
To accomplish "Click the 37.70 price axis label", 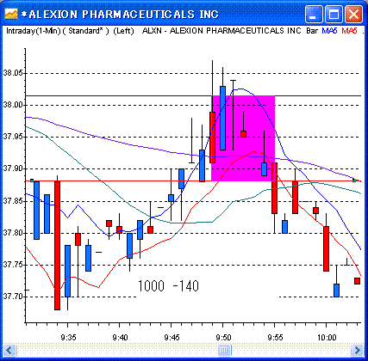I will pos(13,297).
